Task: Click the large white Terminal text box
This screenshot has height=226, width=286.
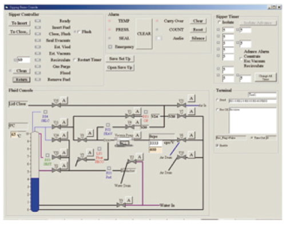Action: pyautogui.click(x=253, y=121)
